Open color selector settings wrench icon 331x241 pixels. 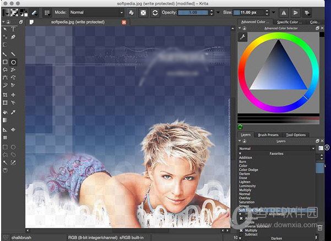click(243, 37)
